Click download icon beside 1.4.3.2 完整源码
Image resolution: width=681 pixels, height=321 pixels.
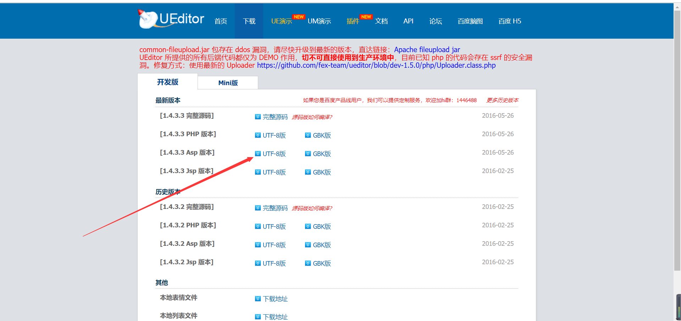258,208
